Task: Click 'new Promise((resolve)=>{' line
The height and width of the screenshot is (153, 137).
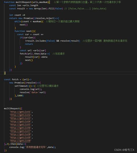Action: click(25, 83)
